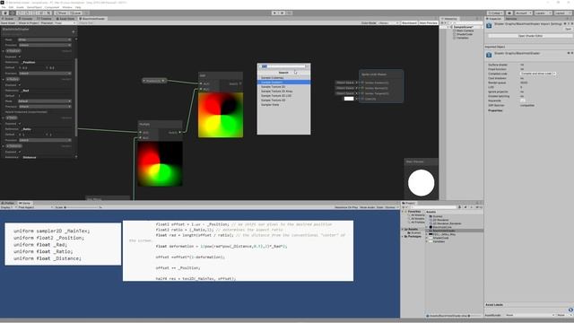Open the Layout dropdown
This screenshot has height=323, width=574.
562,13
